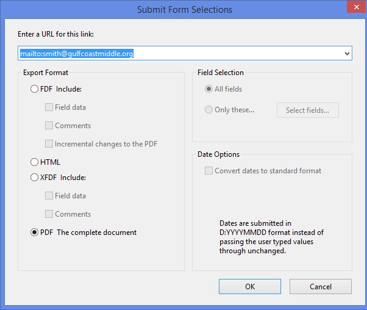Click the Submit Form Selections title bar
367x310 pixels.
coord(184,9)
